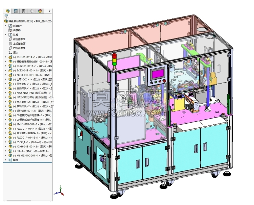Open the feature tree filter funnel
254x205 pixels.
pos(7,16)
